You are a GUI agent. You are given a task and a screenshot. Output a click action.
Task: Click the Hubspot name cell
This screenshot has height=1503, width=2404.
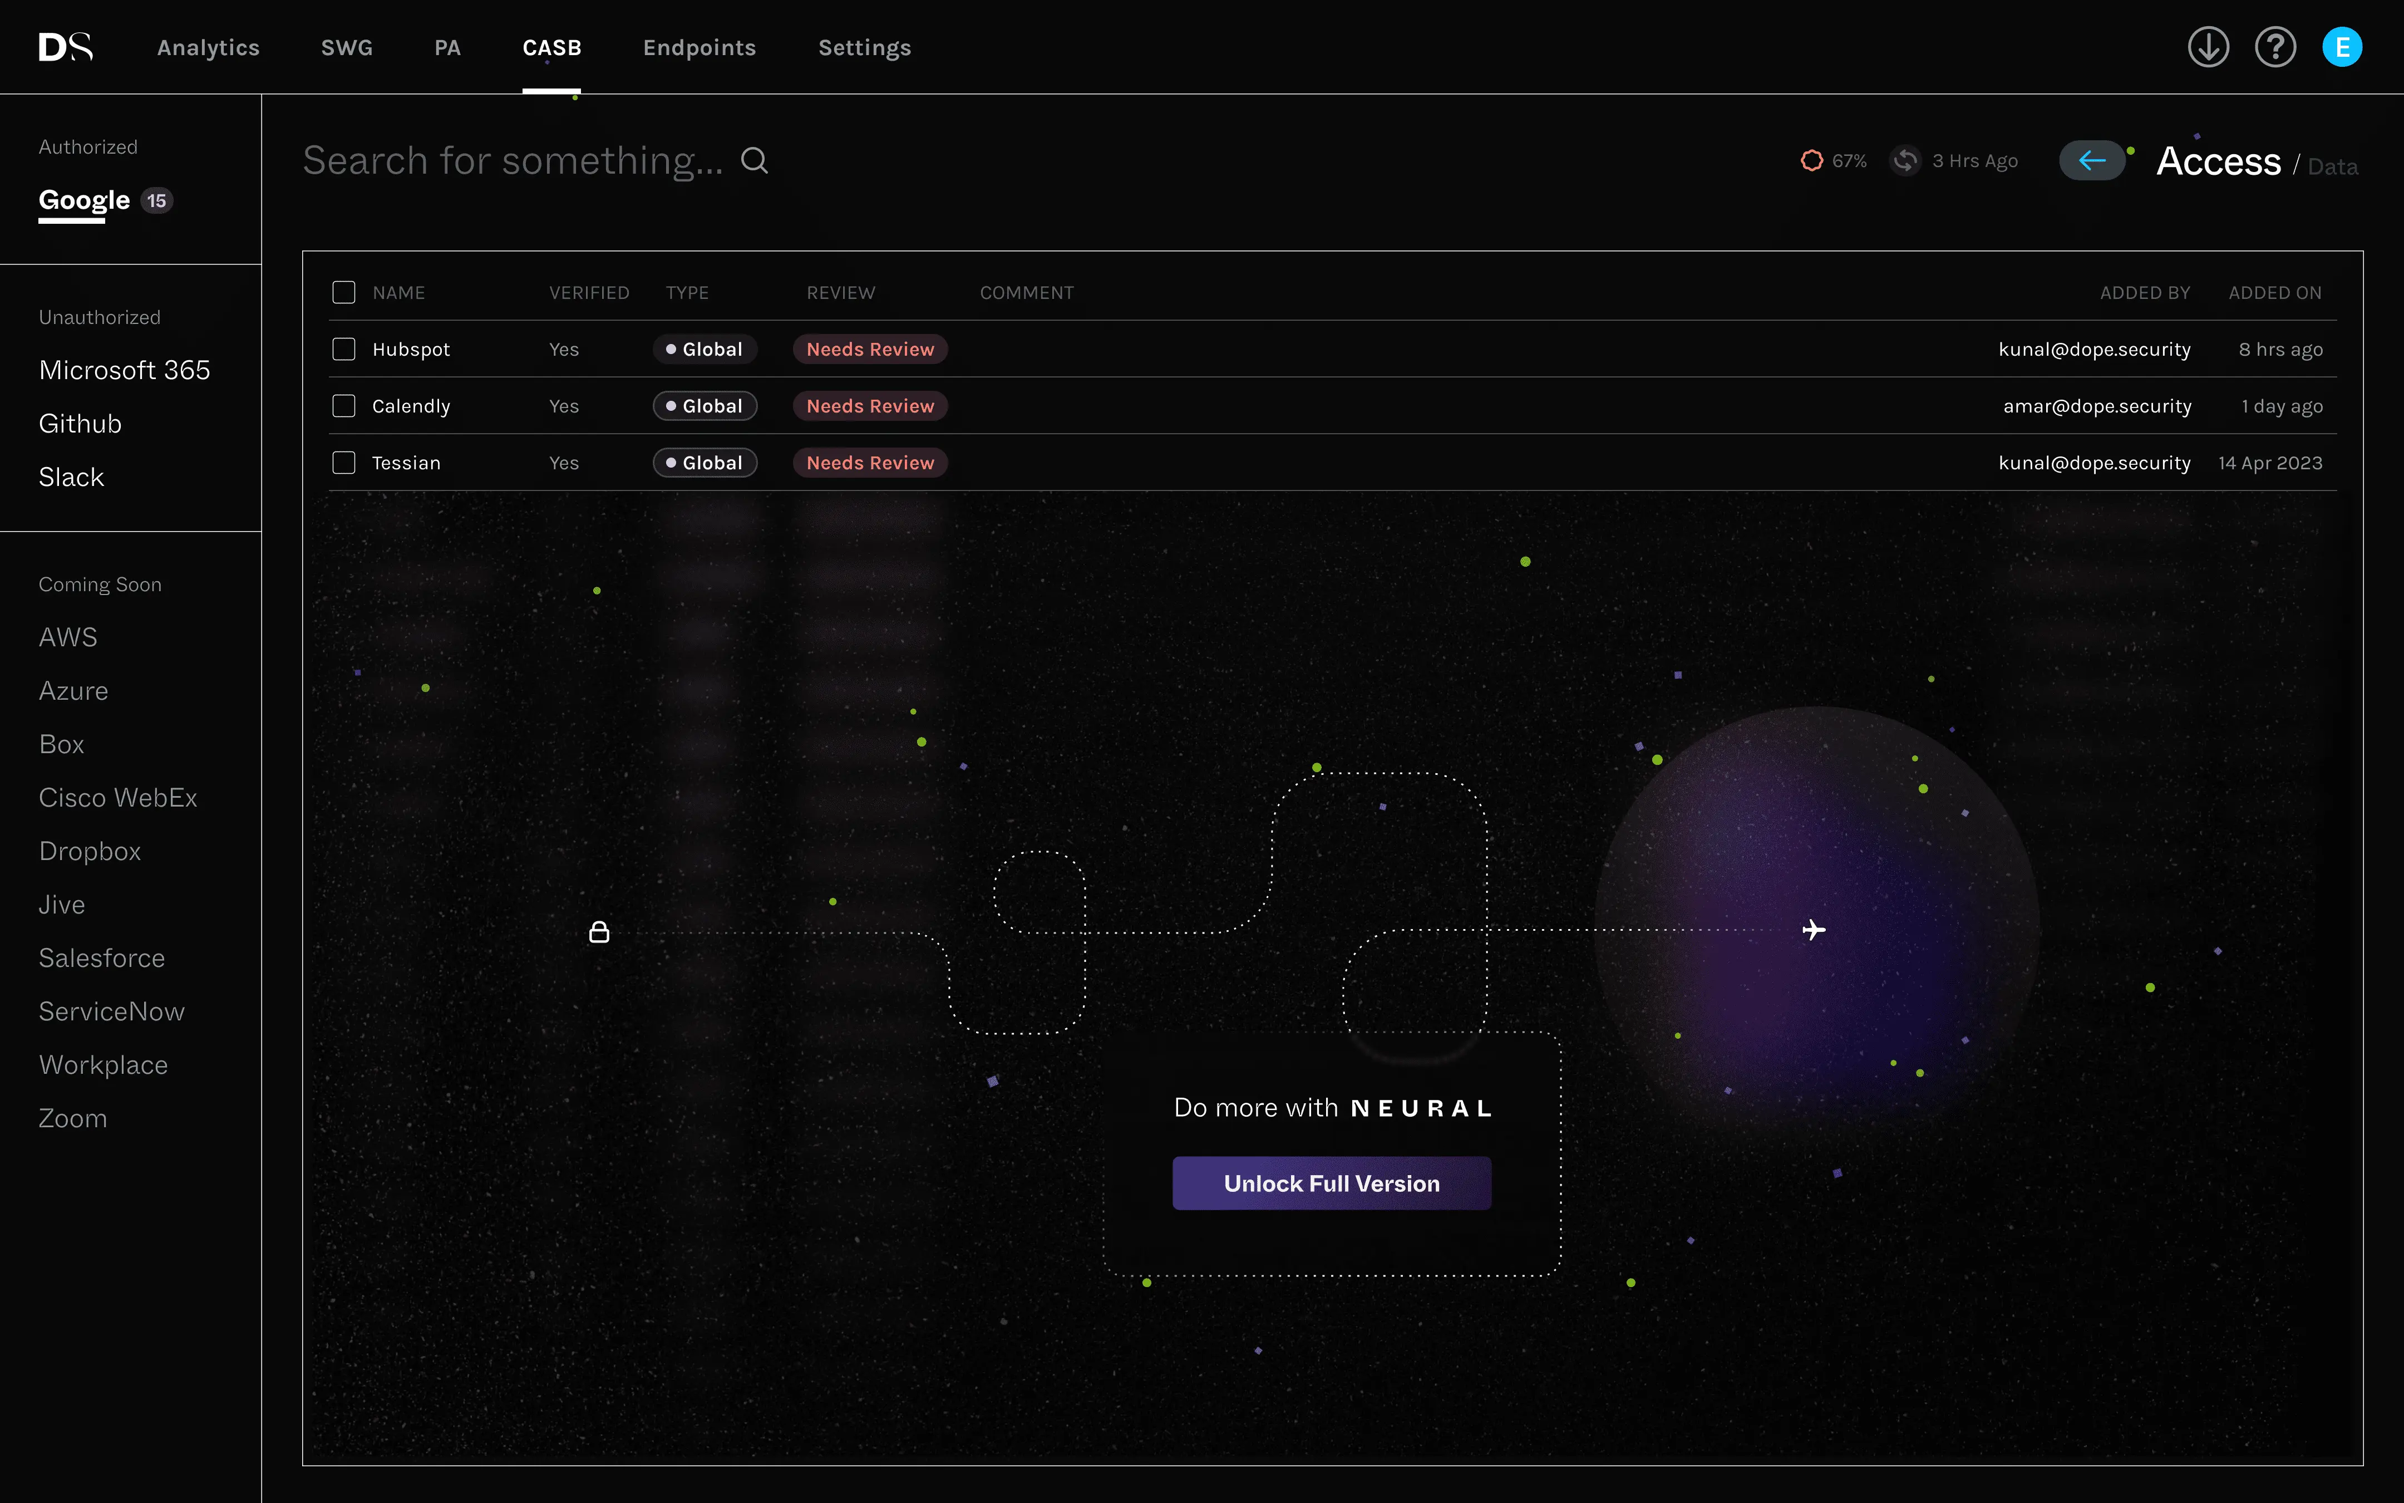click(411, 349)
